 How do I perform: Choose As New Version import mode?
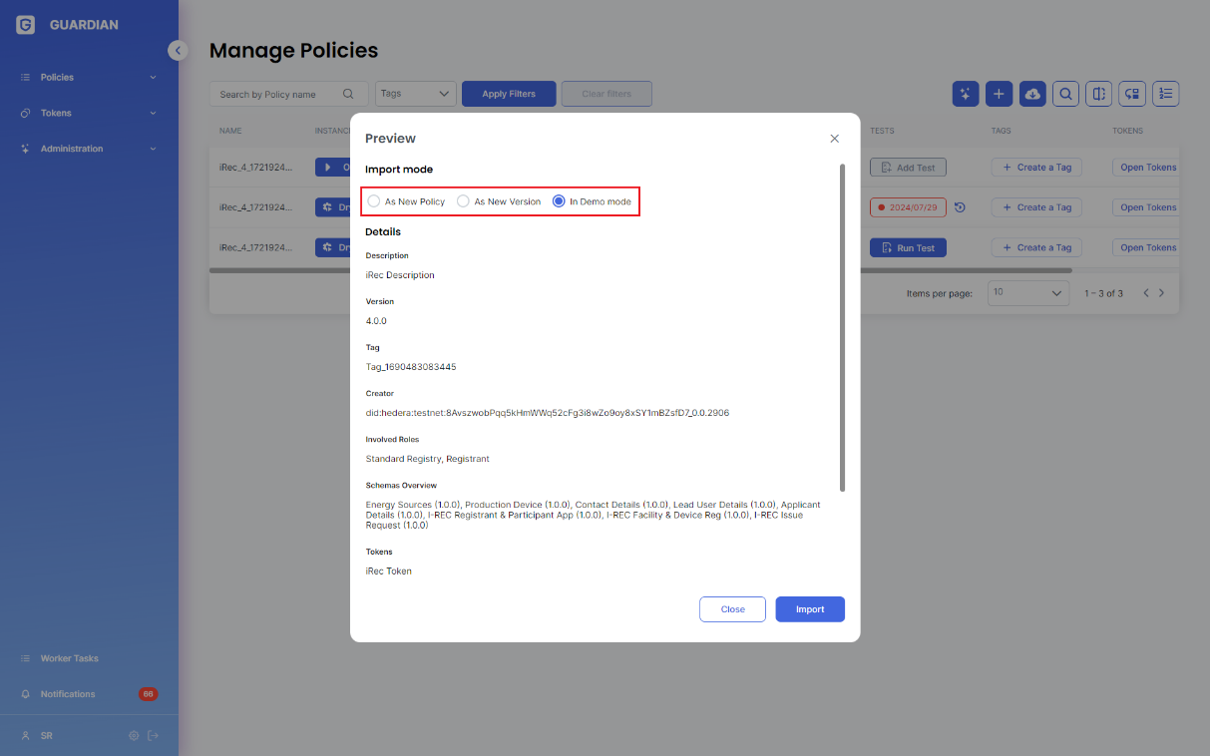(x=463, y=201)
